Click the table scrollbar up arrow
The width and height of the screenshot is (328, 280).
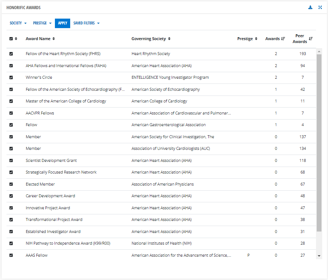pyautogui.click(x=319, y=51)
